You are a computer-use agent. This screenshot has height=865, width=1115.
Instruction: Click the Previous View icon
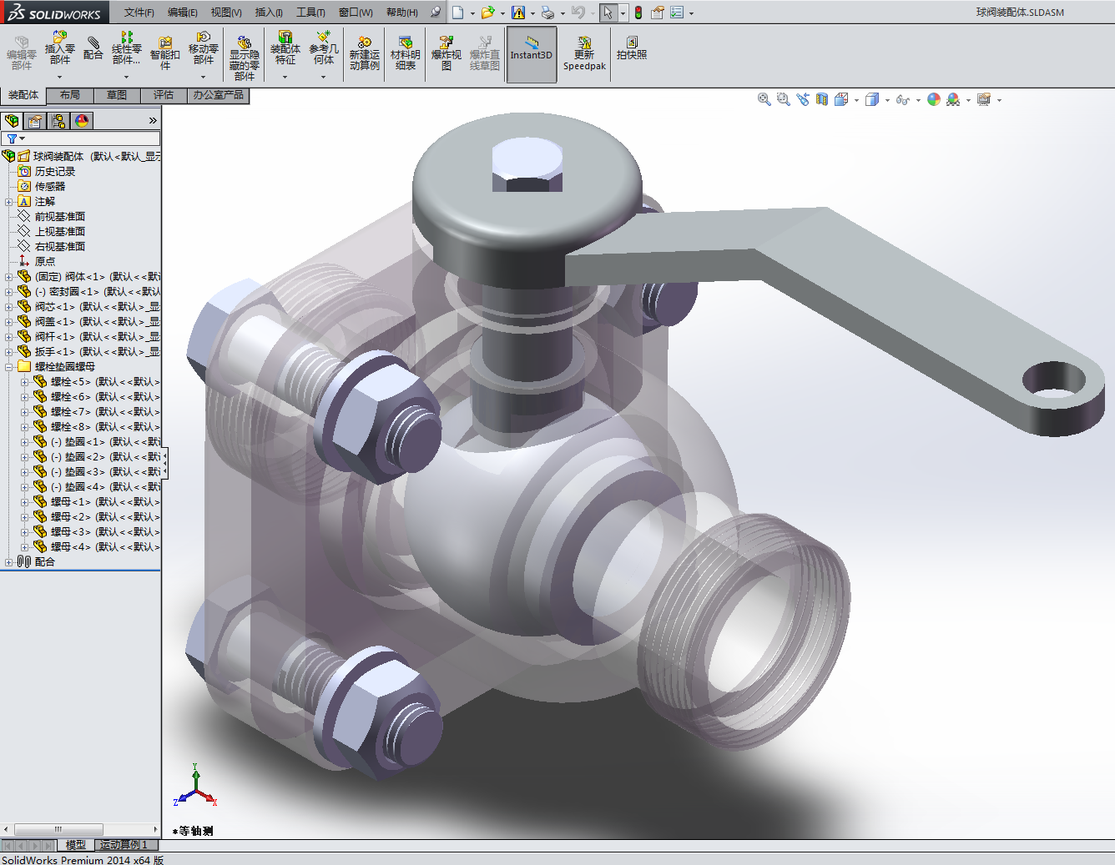(803, 99)
